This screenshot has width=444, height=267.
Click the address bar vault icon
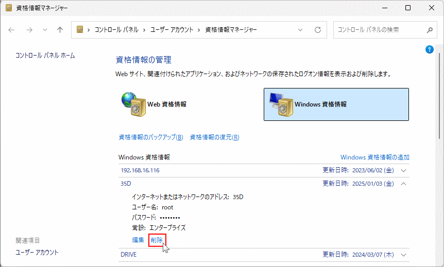click(80, 29)
